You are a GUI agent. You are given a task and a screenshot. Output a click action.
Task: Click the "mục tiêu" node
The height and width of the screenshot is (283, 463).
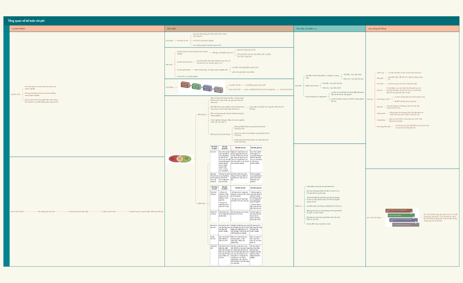(x=298, y=86)
